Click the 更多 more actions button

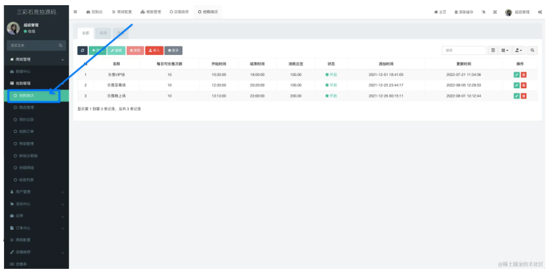(x=173, y=51)
